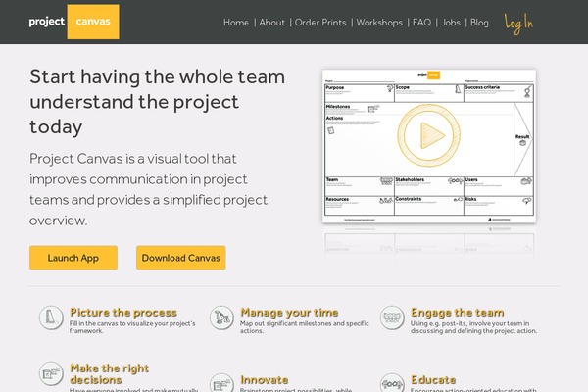Select the Educate heading

(433, 380)
